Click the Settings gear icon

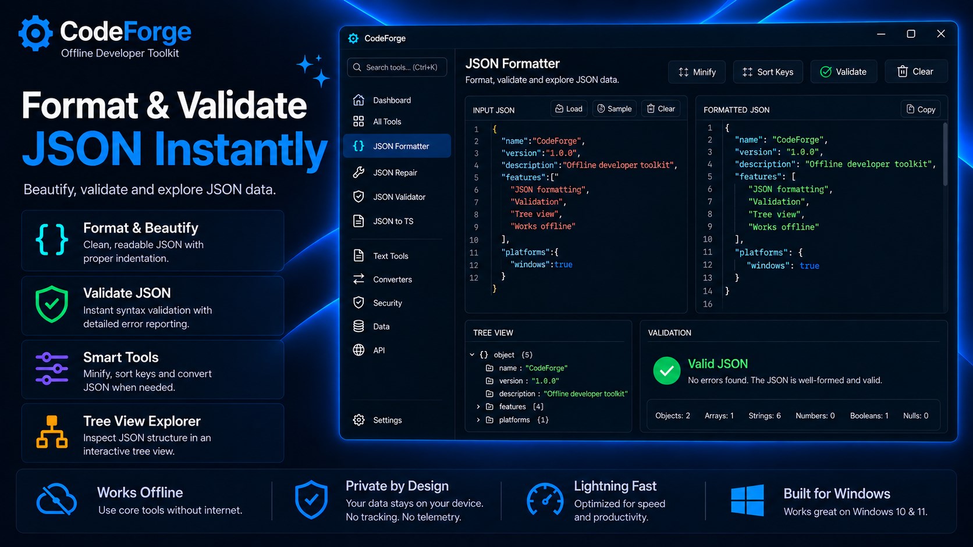pos(358,420)
